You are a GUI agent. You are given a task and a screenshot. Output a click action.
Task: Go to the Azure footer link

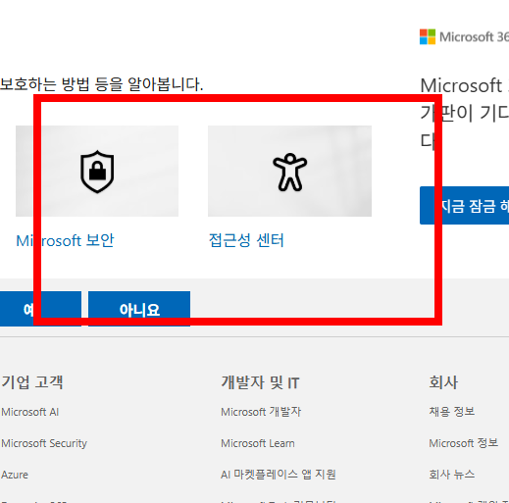pos(15,475)
